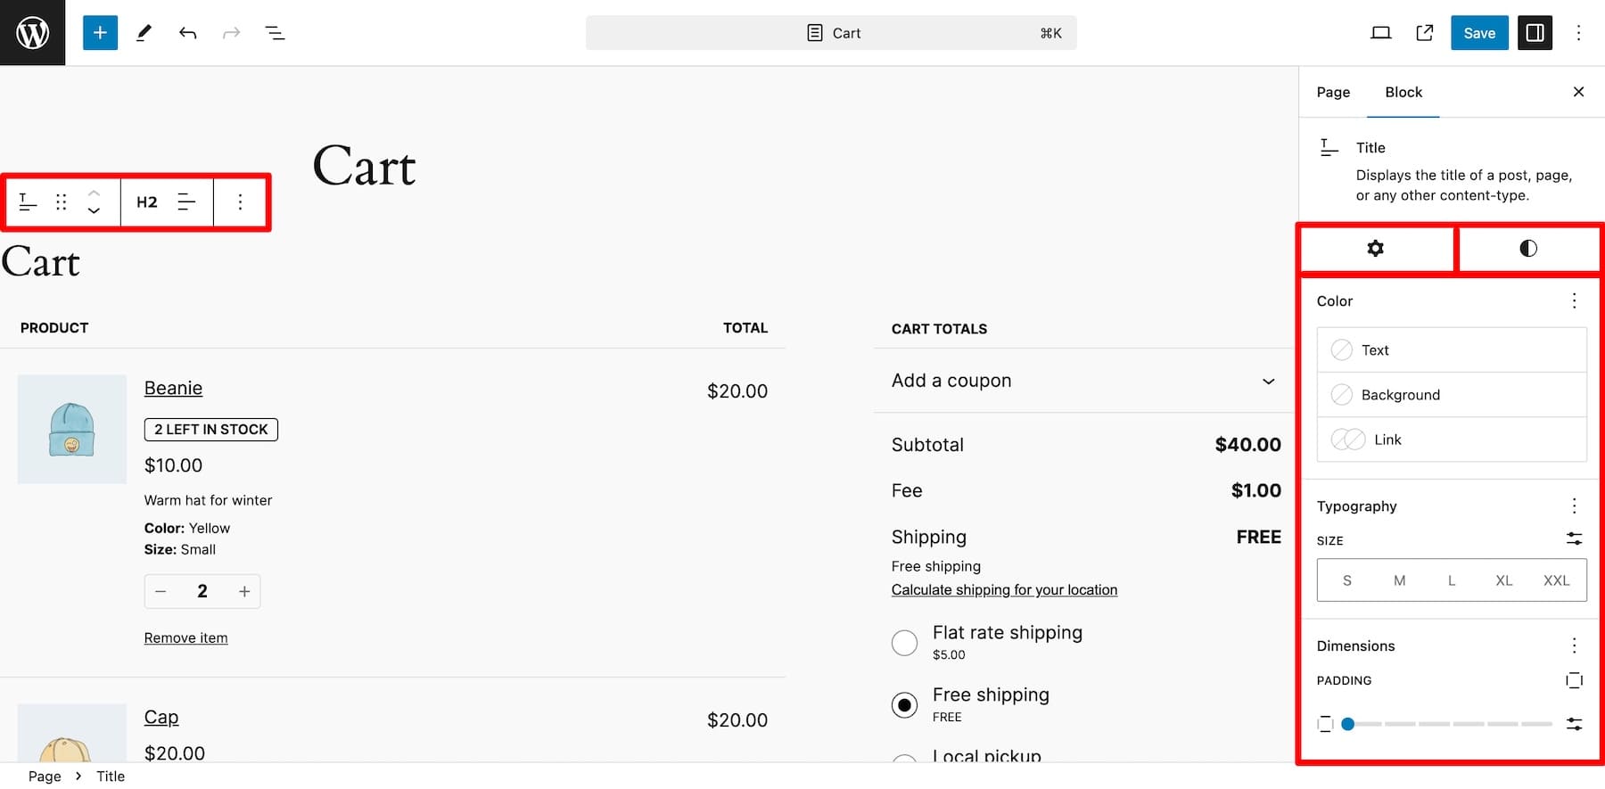Switch to block Styles half-circle tab

[x=1527, y=249]
